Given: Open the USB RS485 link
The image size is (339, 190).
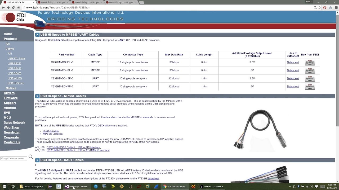Looking at the screenshot, I should 15,73.
